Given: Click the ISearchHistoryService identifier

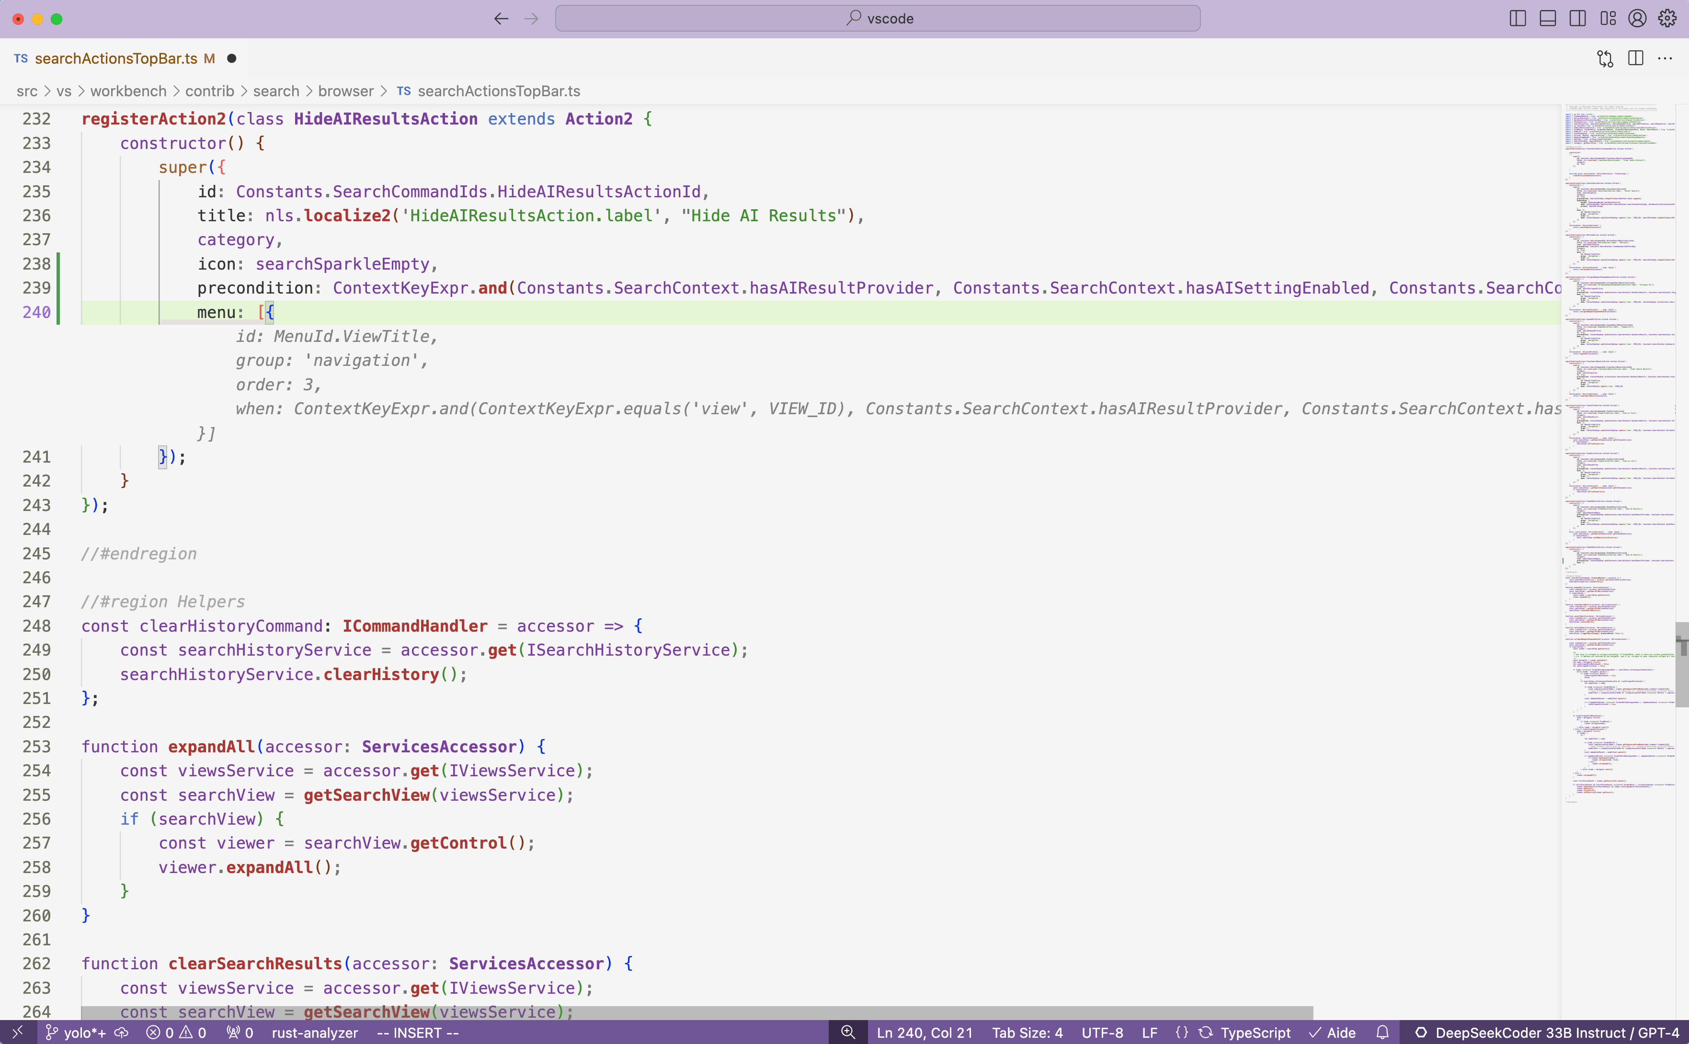Looking at the screenshot, I should (628, 650).
